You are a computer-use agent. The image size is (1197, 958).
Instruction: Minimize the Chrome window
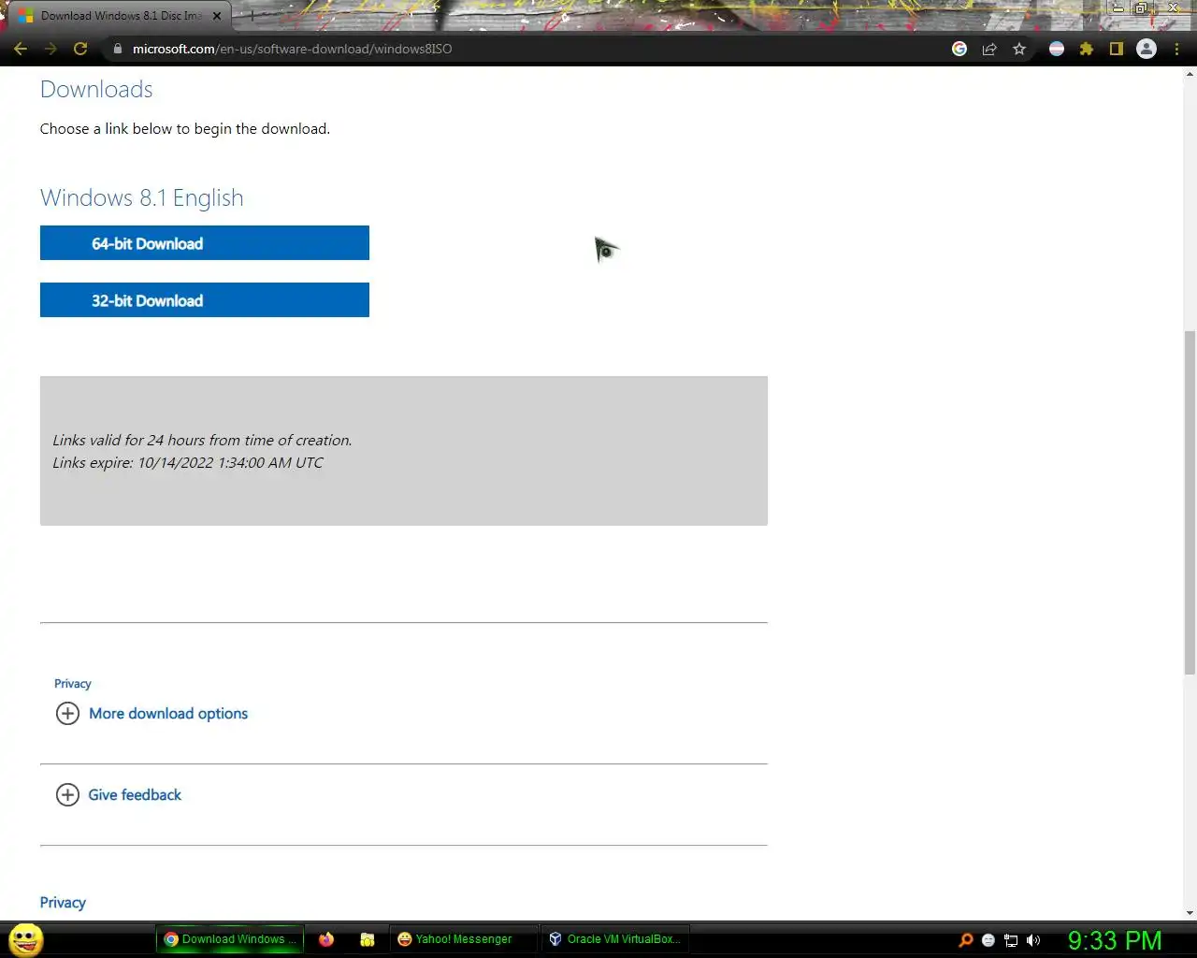1118,8
